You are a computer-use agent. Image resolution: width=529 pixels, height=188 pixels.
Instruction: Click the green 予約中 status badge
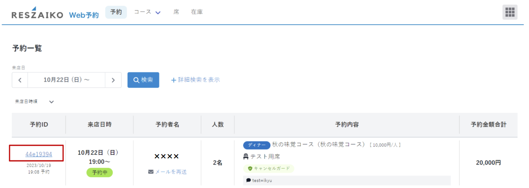click(100, 173)
